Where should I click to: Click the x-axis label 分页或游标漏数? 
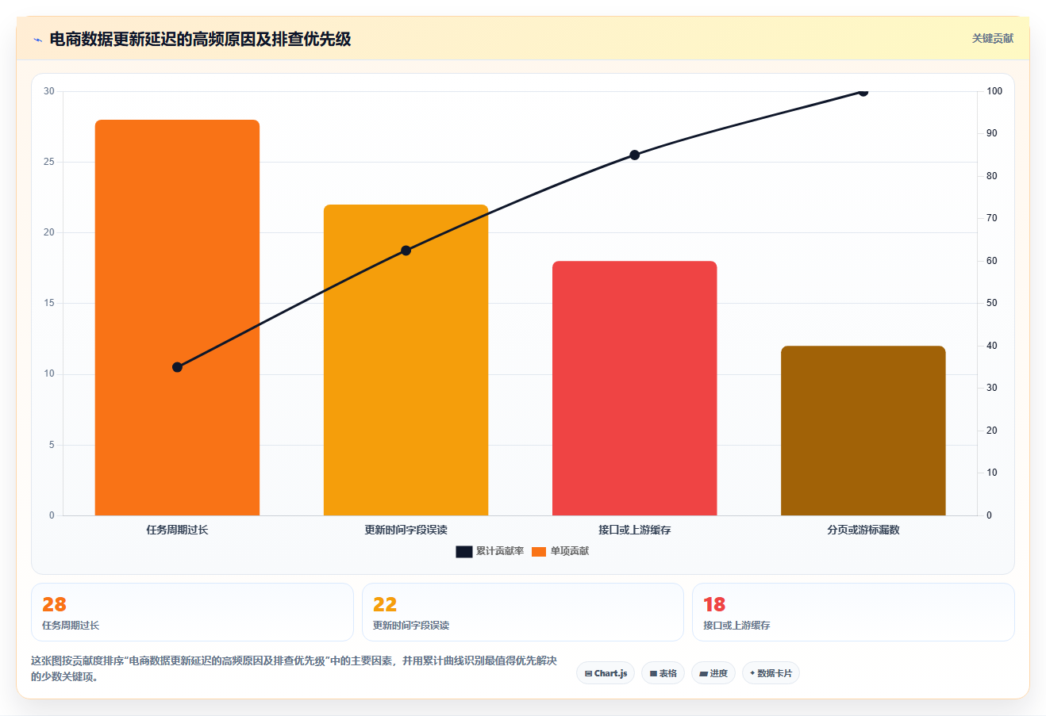coord(863,530)
